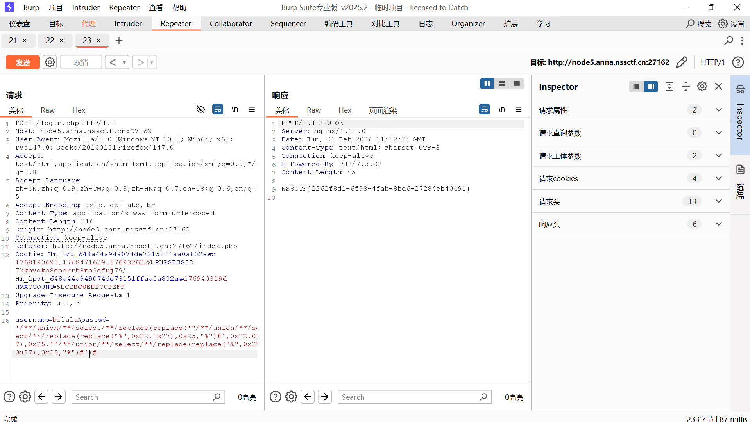Toggle show newline \n in request editor
The image size is (750, 422).
pos(235,109)
